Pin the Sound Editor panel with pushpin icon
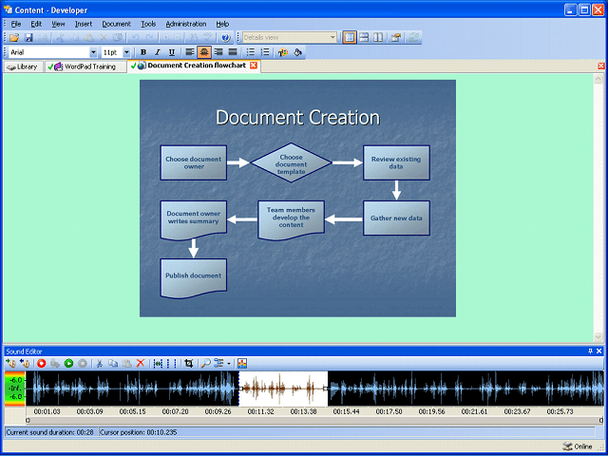 tap(591, 351)
